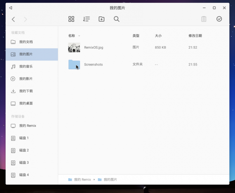The height and width of the screenshot is (193, 235).
Task: Select the RemixOS.jpg file name
Action: [94, 48]
